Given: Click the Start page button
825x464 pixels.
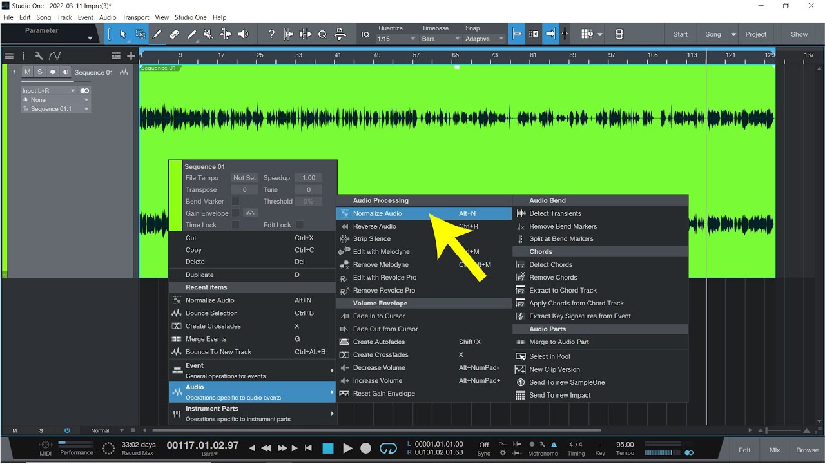Looking at the screenshot, I should click(681, 34).
